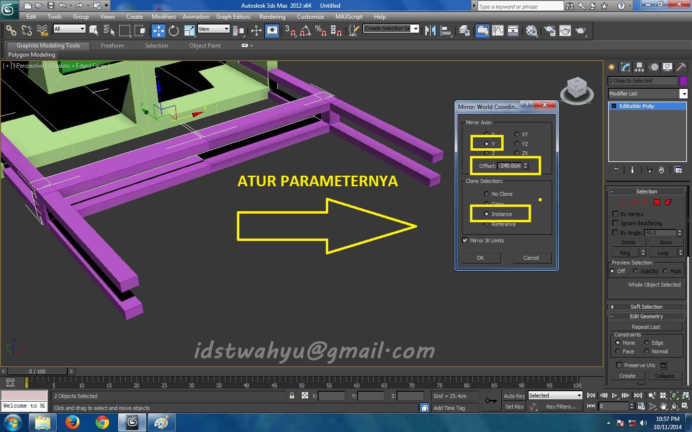Viewport: 692px width, 432px height.
Task: Open the Curve Editor icon
Action: point(498,31)
